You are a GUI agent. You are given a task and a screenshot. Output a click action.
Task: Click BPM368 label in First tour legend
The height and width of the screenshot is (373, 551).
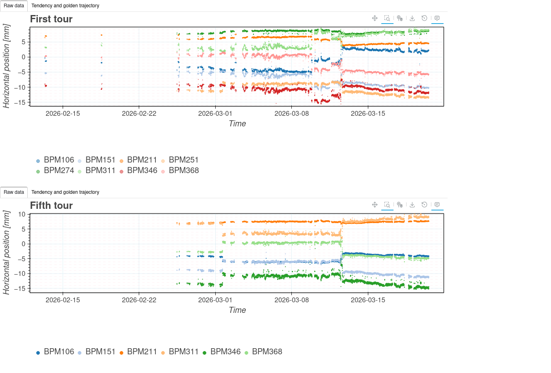pyautogui.click(x=184, y=171)
